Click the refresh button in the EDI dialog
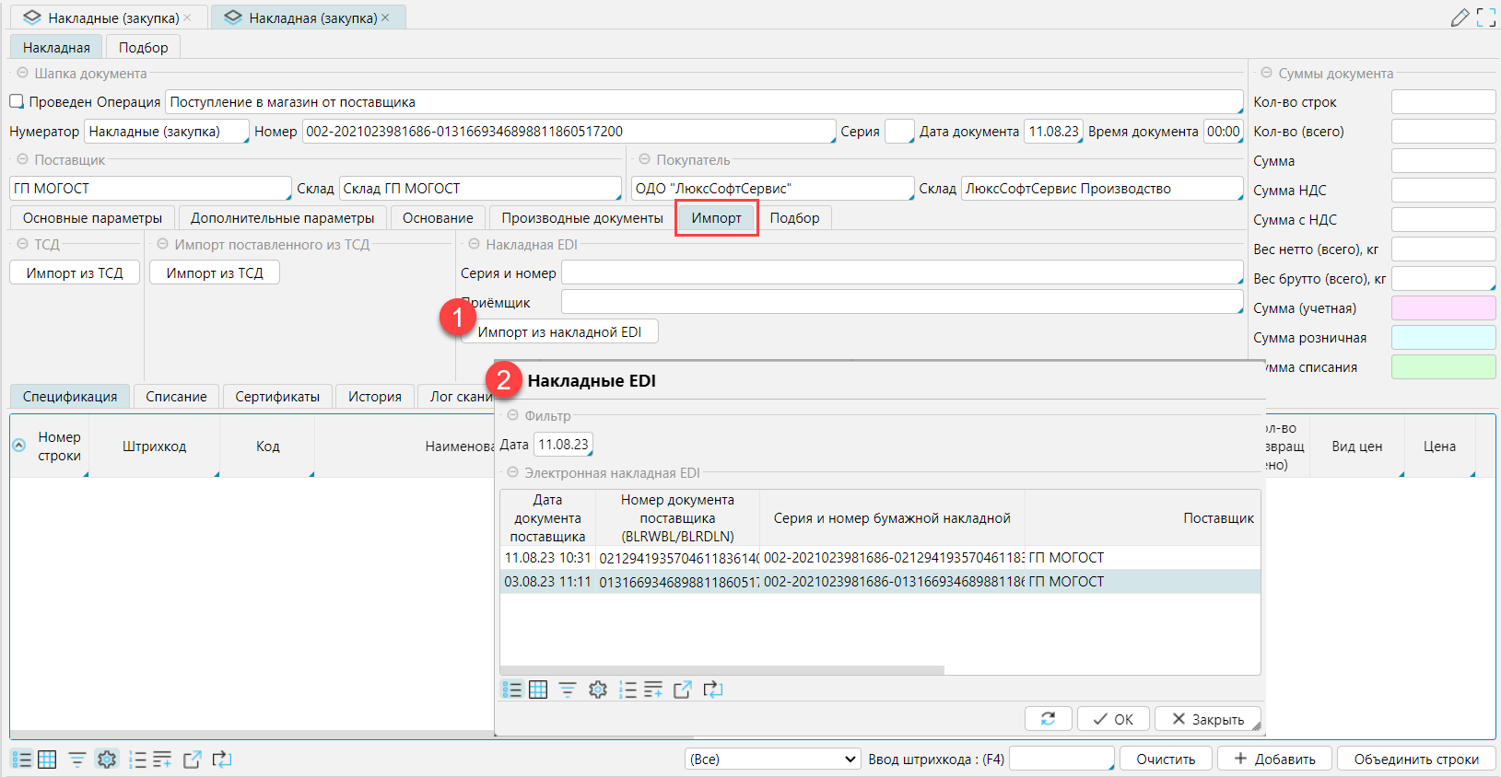Viewport: 1501px width, 777px height. [x=1048, y=719]
